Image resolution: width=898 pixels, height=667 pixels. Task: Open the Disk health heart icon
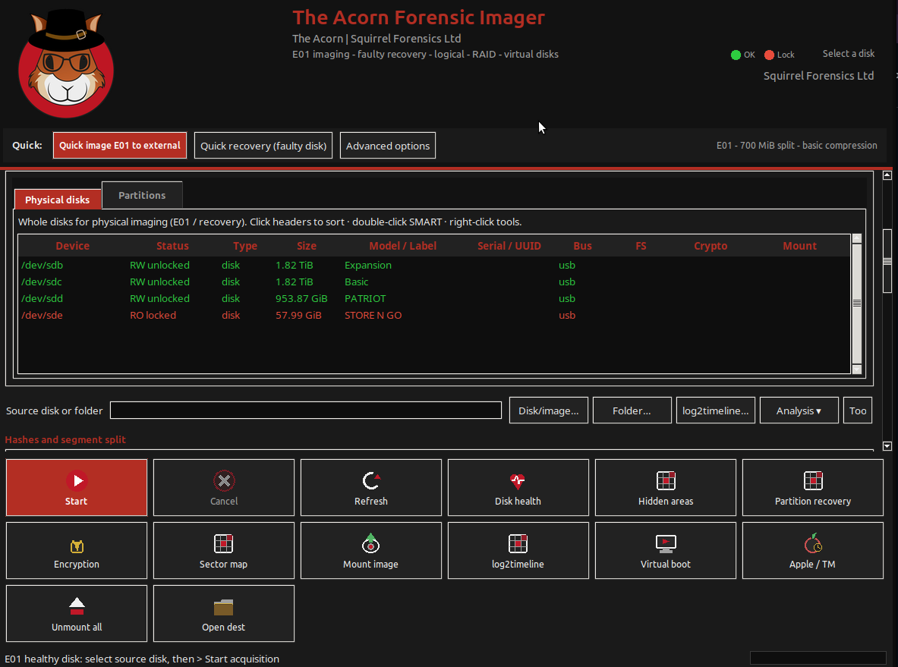[518, 481]
